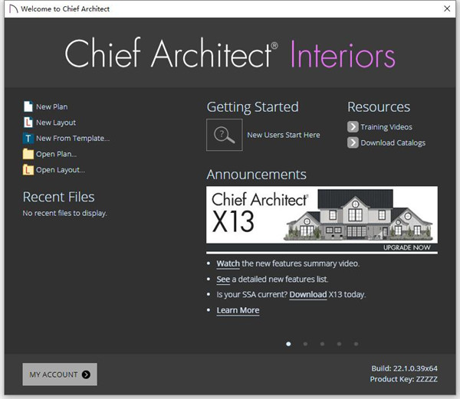Click the Training Videos arrow icon
The width and height of the screenshot is (460, 399).
pos(353,127)
